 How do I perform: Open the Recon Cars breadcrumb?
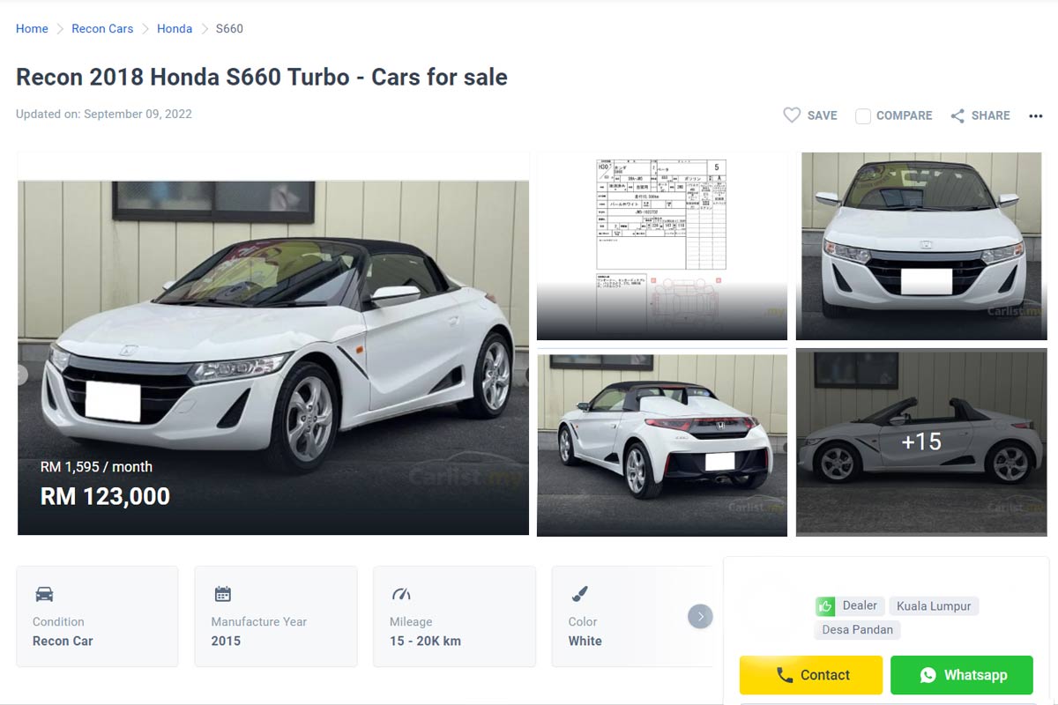[102, 29]
